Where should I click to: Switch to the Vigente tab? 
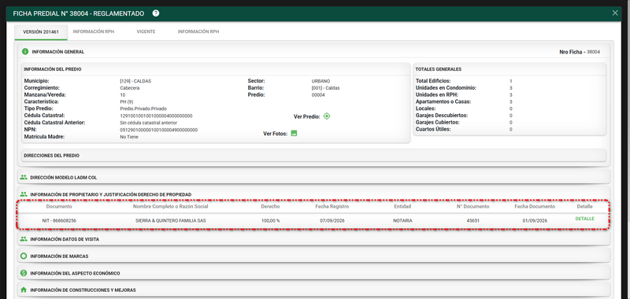point(146,31)
